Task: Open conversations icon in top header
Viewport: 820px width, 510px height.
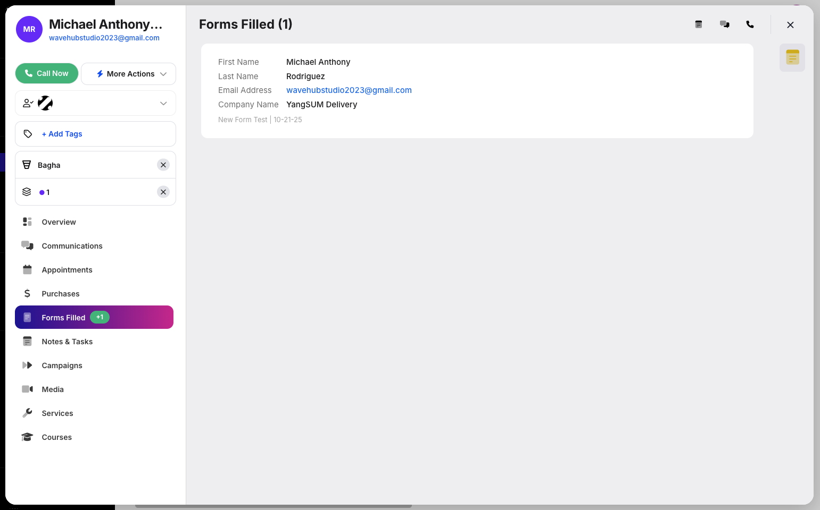Action: point(725,24)
